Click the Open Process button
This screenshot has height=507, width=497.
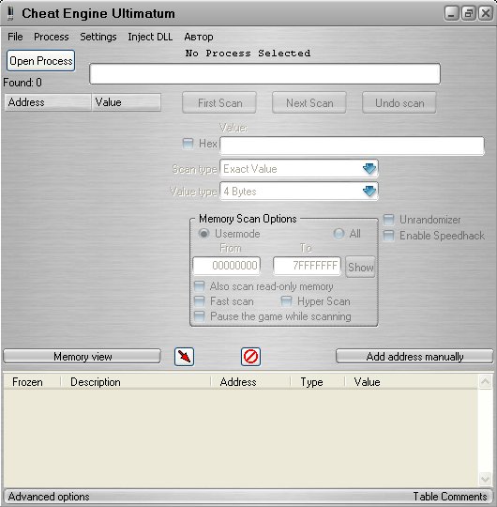click(40, 61)
